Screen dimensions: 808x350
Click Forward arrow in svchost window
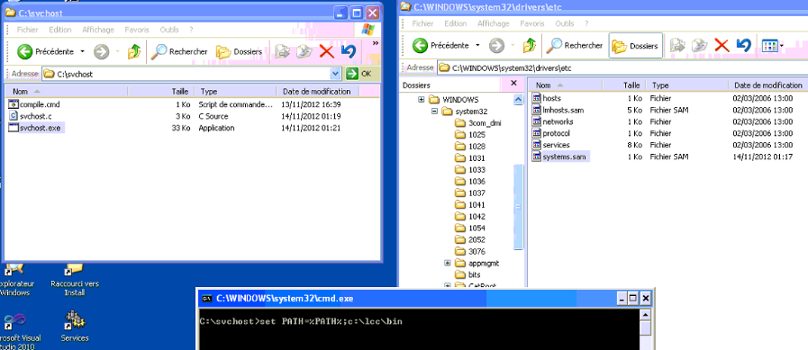(102, 51)
